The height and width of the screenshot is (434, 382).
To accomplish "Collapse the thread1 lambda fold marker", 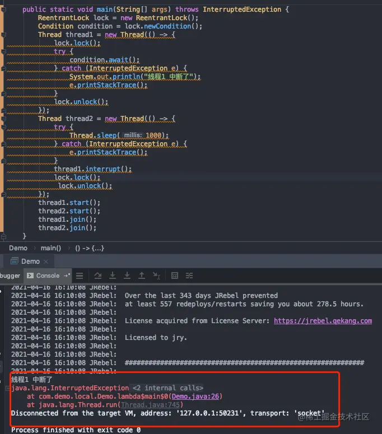I will click(x=3, y=35).
